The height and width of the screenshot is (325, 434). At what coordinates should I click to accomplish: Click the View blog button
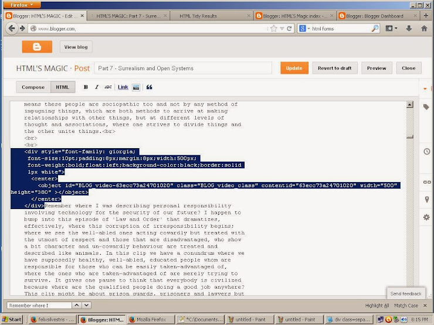coord(76,47)
